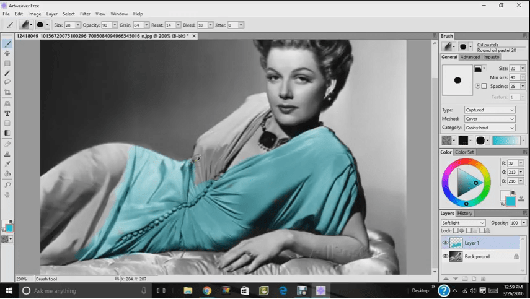
Task: Select the Lasso tool
Action: coord(7,82)
